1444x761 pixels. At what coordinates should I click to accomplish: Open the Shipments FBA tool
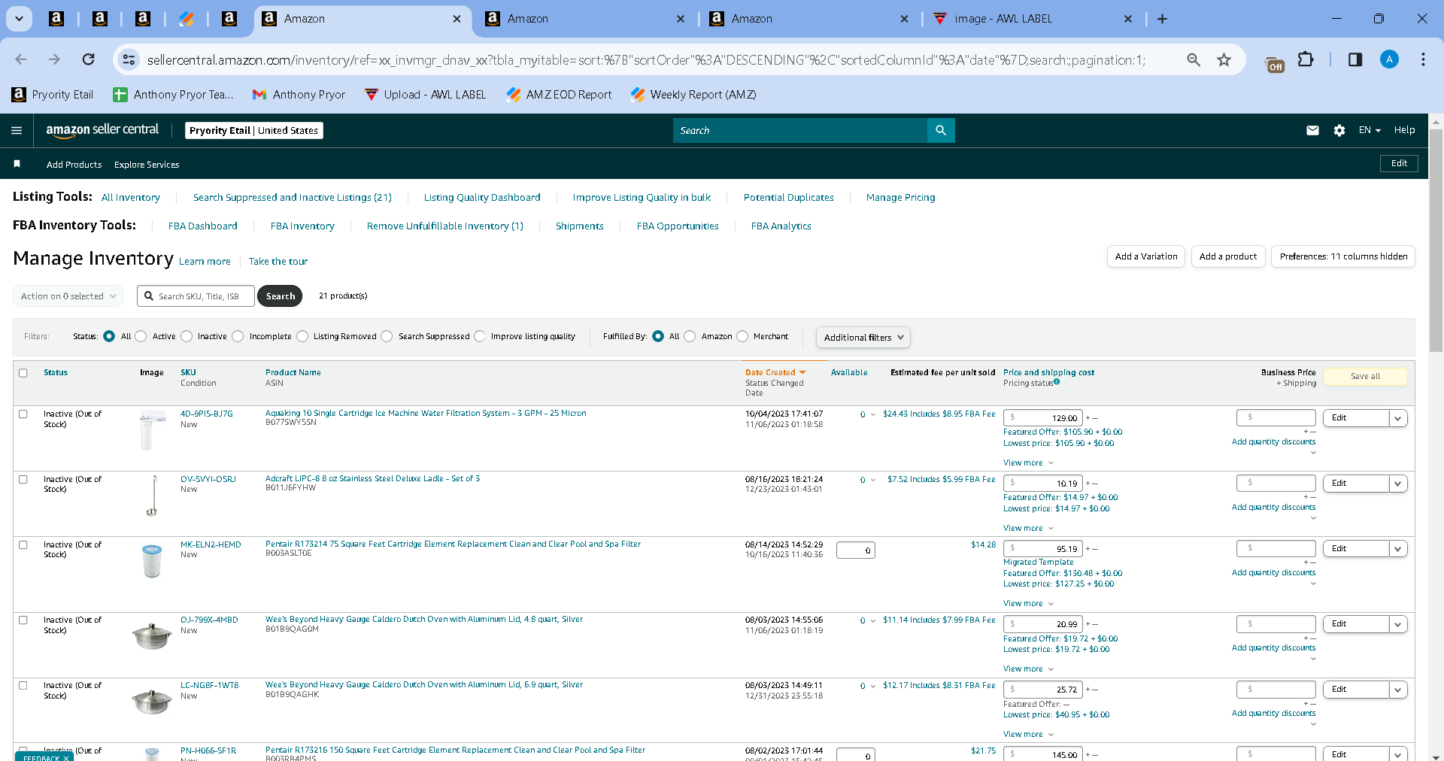coord(579,226)
